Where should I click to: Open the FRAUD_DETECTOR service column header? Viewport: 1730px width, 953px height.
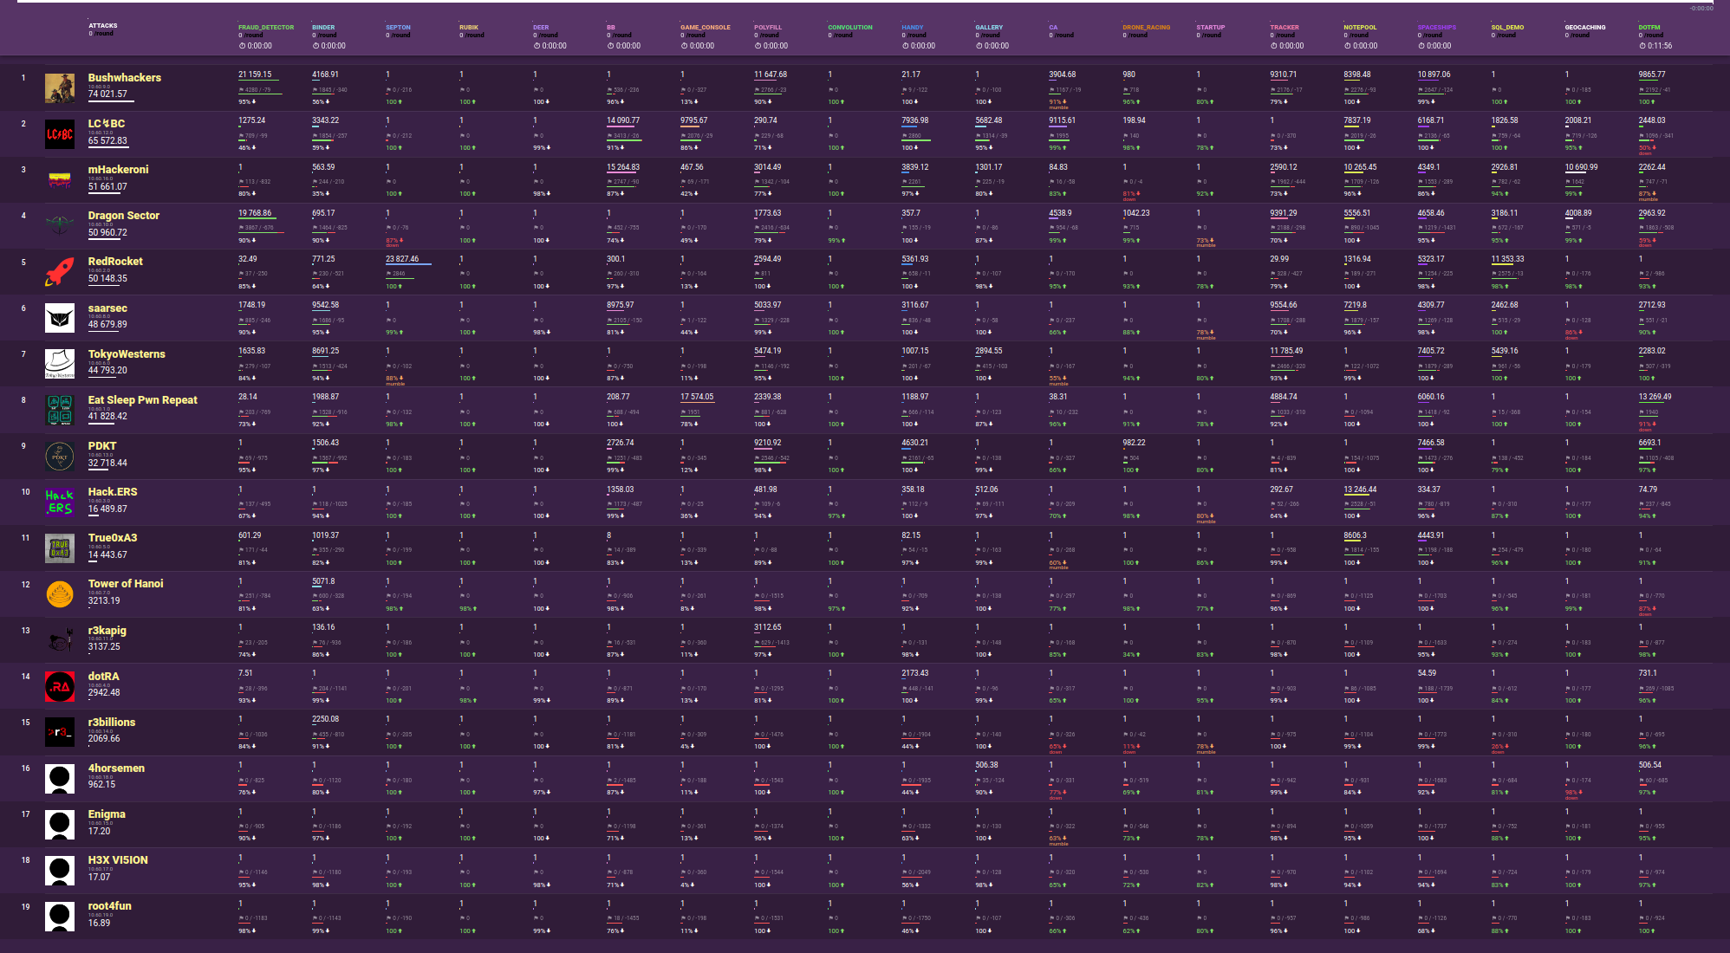266,28
